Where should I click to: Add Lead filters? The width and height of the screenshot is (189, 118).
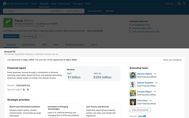(57, 11)
